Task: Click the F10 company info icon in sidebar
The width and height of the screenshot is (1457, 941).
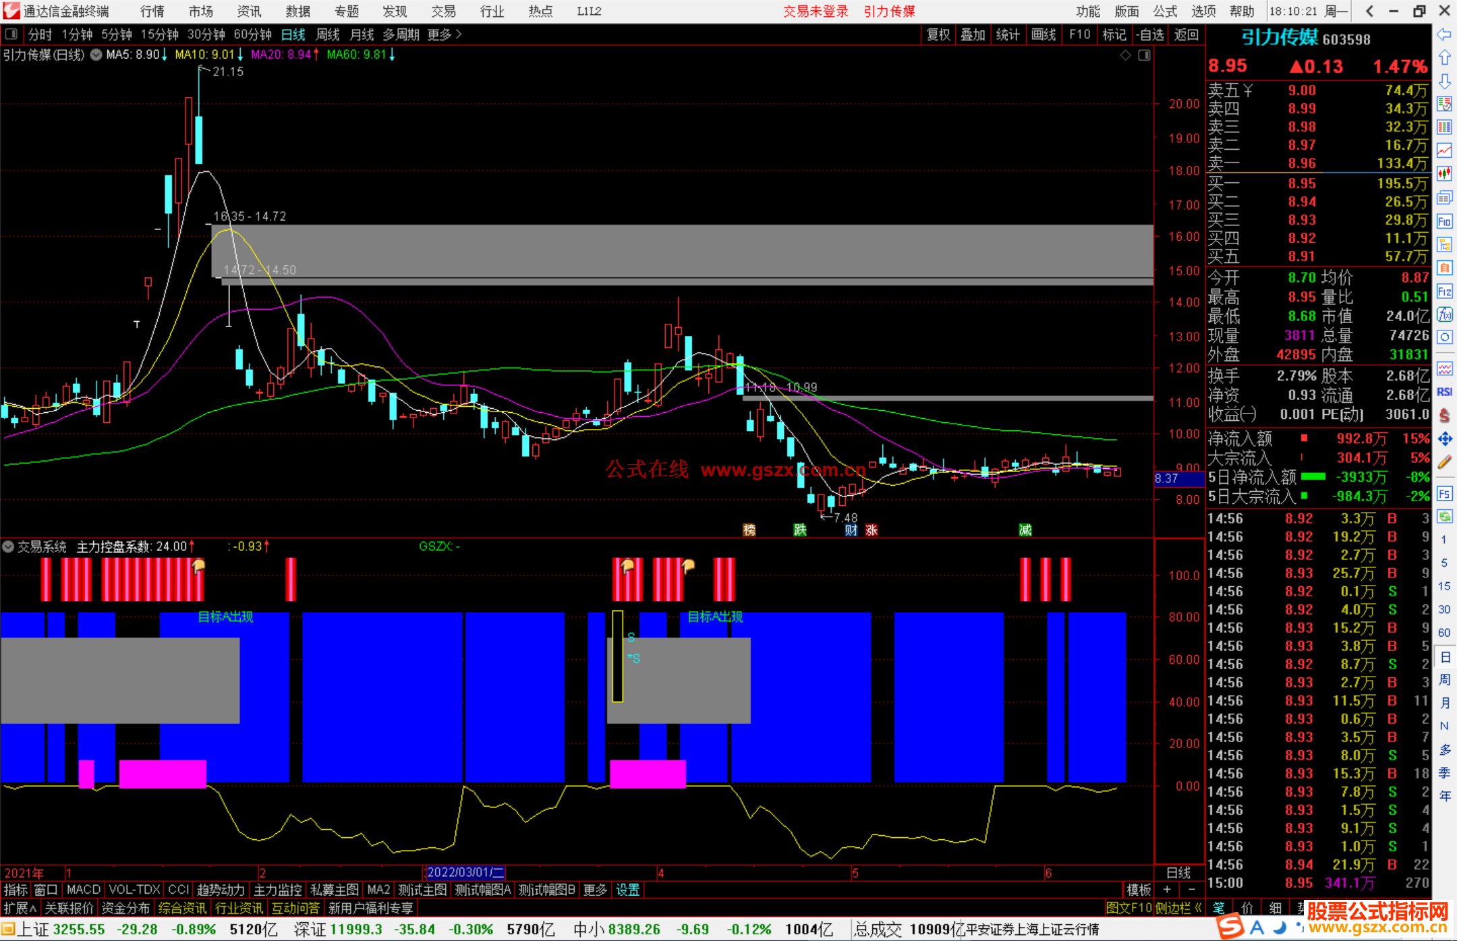Action: pos(1444,221)
